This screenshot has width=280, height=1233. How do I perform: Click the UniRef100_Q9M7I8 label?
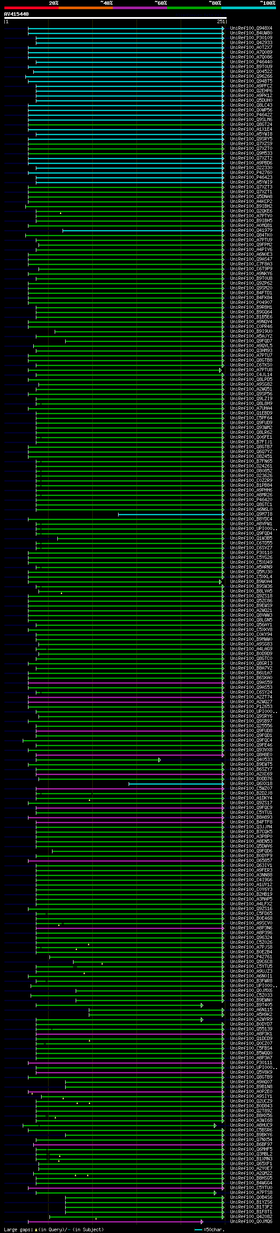[251, 514]
